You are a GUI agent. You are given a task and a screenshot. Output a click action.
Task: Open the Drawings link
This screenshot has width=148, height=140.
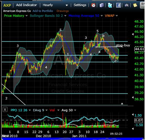(x=63, y=11)
